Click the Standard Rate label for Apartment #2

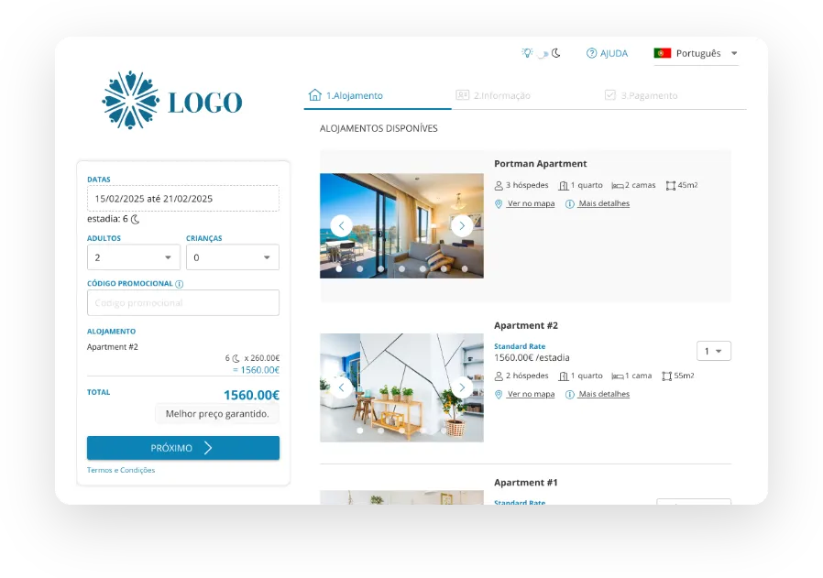click(x=520, y=346)
